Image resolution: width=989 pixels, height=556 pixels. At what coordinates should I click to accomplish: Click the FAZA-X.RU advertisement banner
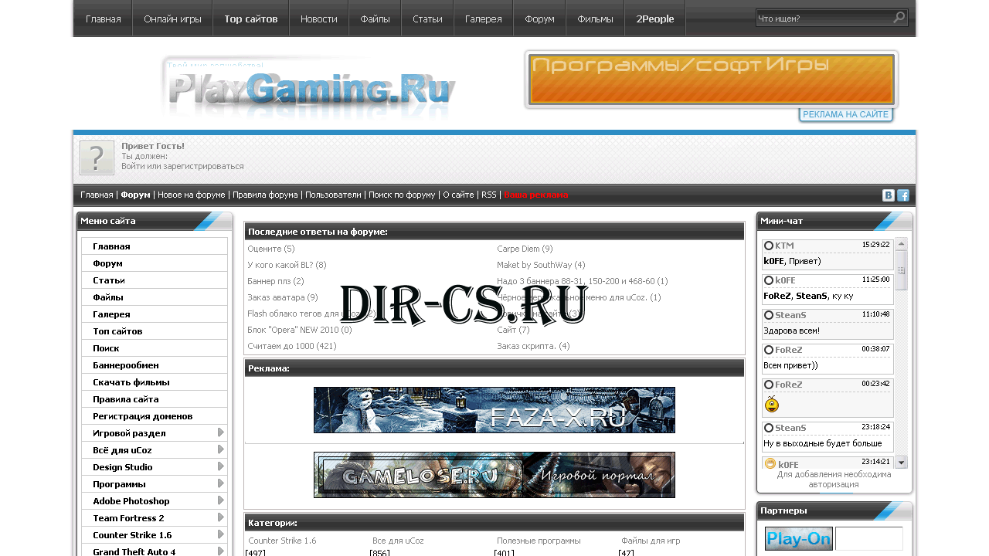tap(494, 410)
